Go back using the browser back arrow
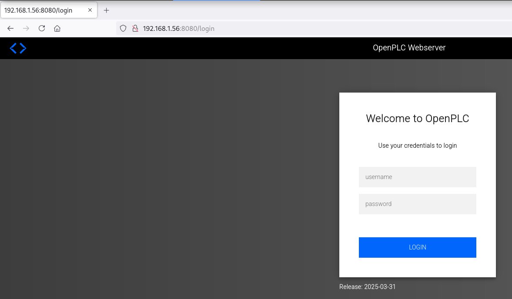 click(x=11, y=29)
